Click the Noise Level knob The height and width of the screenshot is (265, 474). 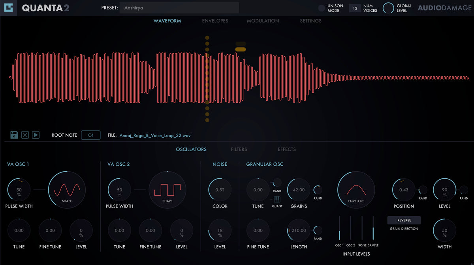[x=220, y=230]
